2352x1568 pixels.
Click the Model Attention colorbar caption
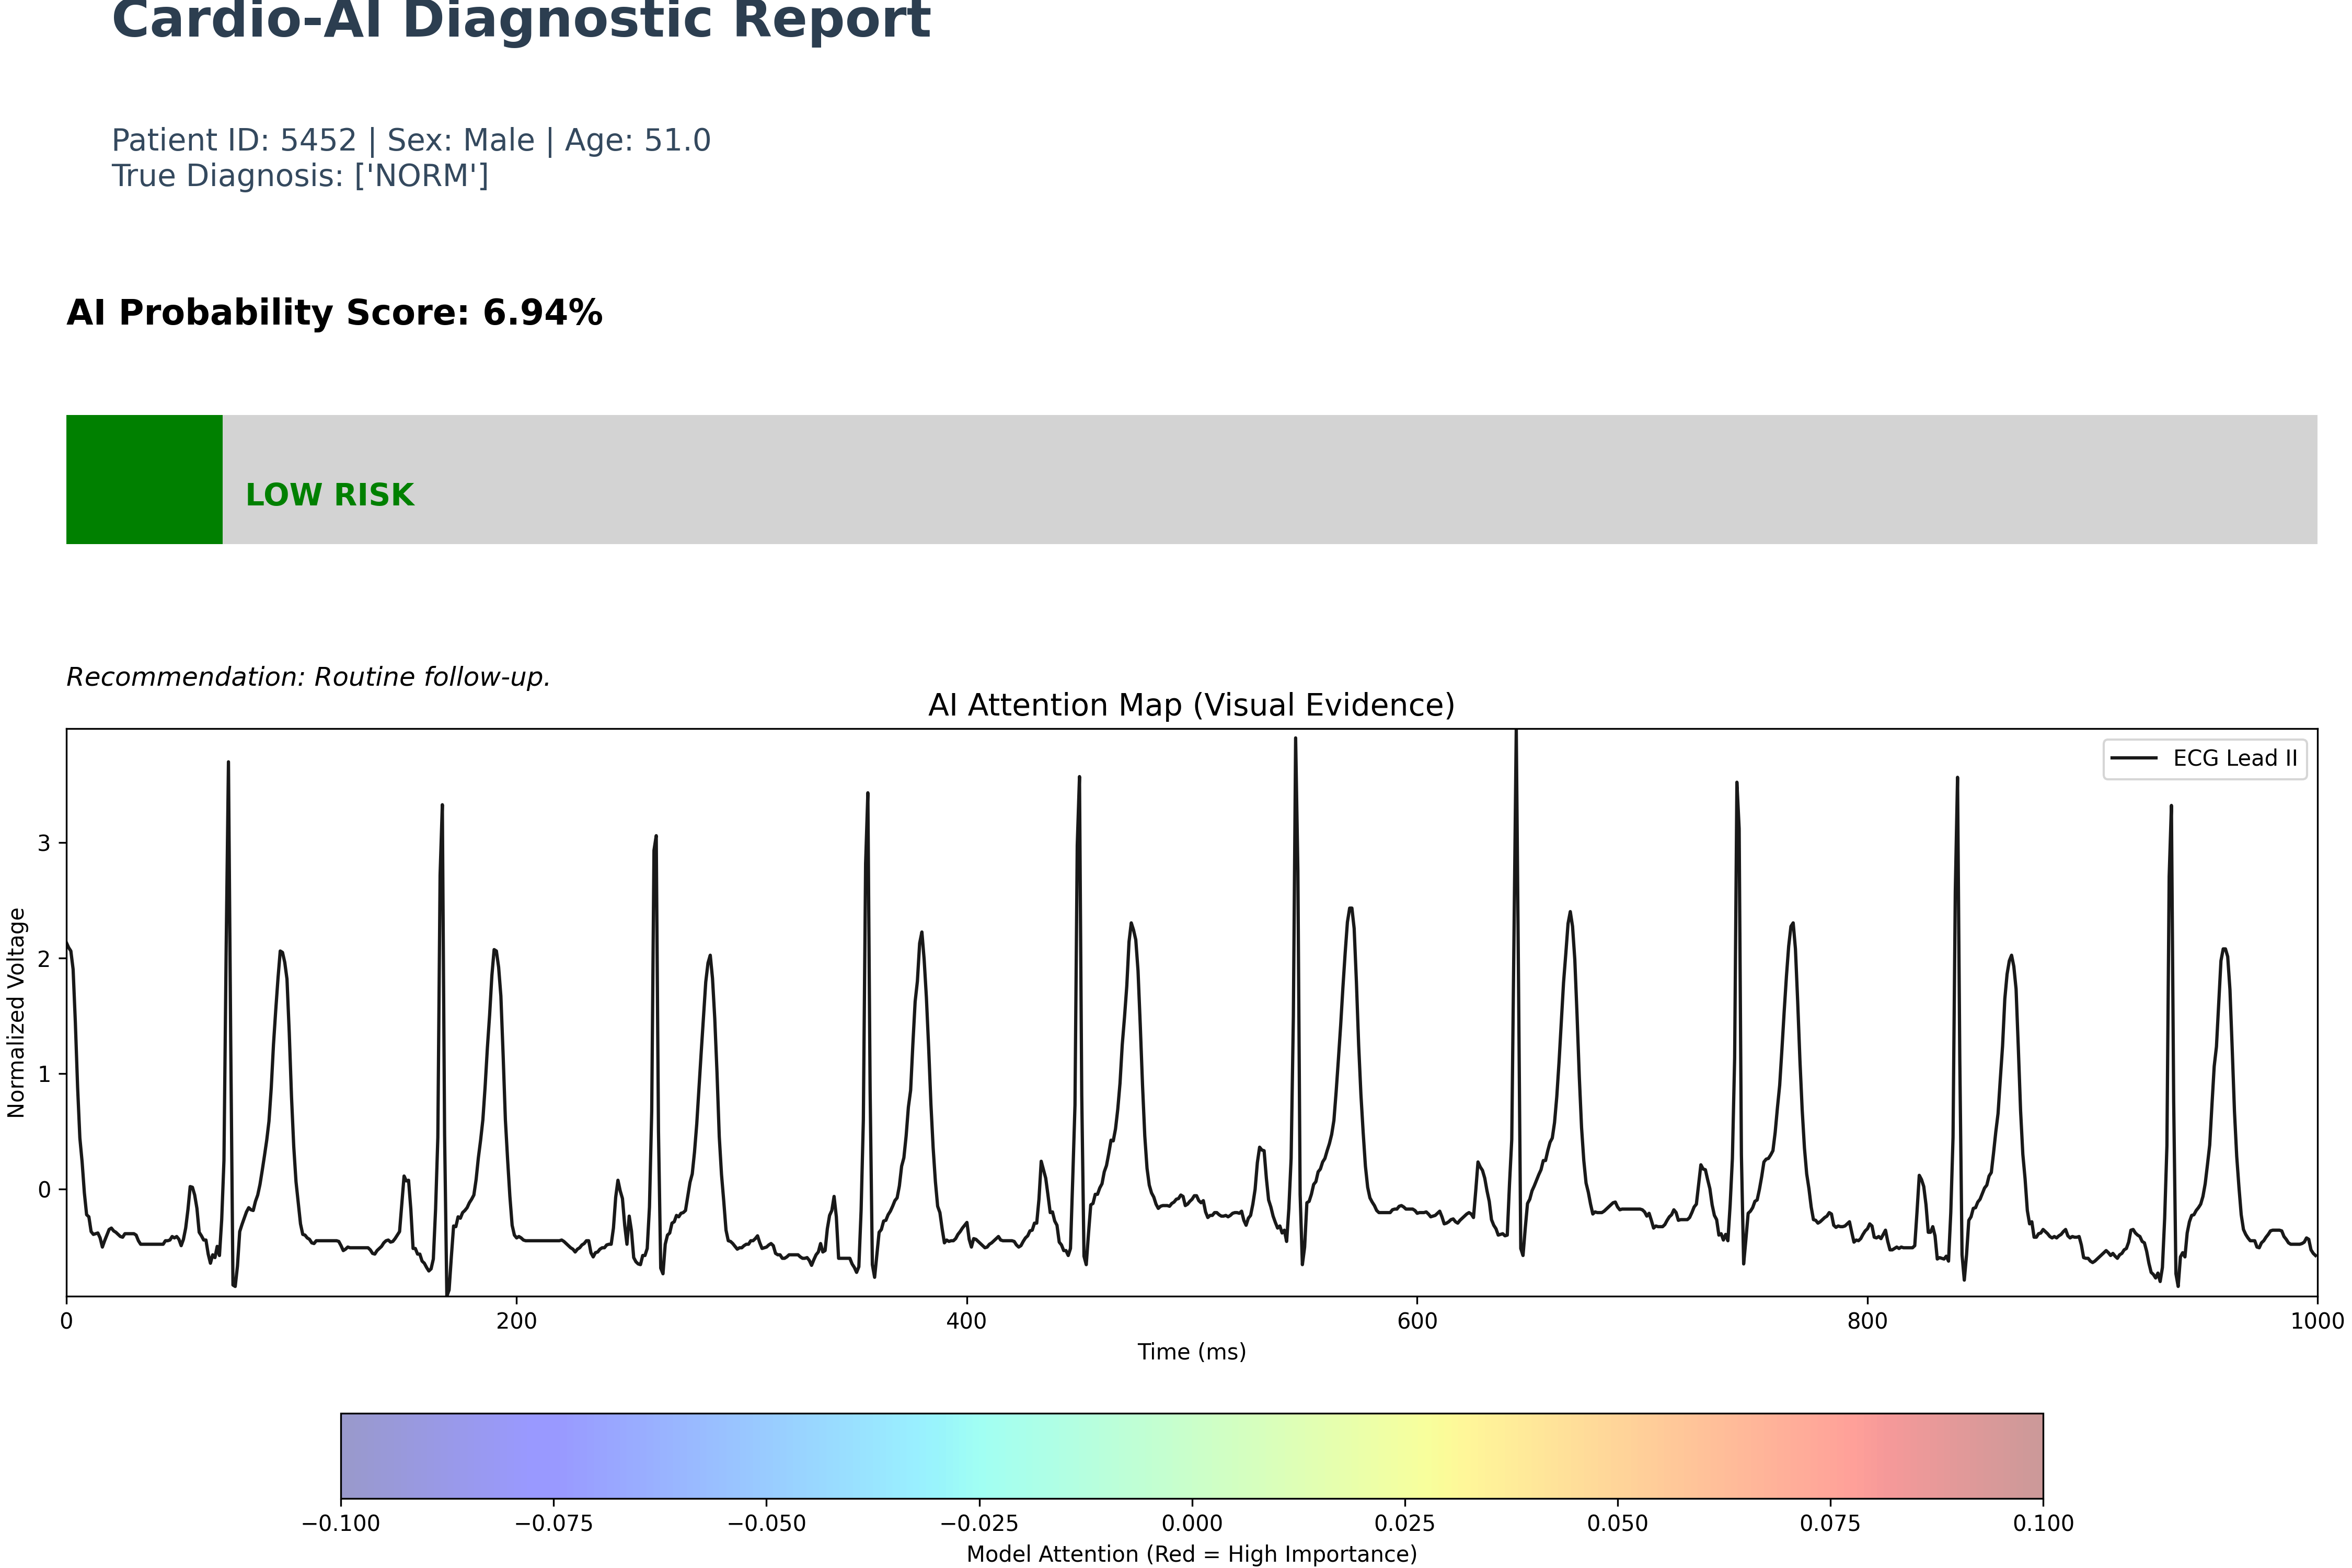(x=1191, y=1554)
